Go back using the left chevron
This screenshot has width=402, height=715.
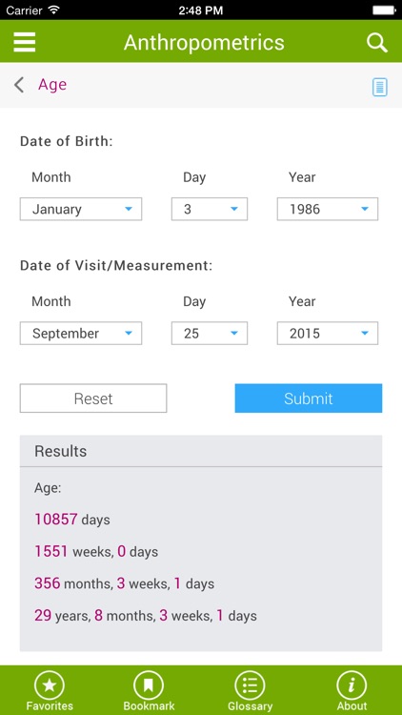(19, 85)
